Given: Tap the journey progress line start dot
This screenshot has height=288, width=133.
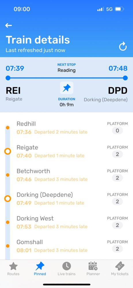Looking at the screenshot, I should point(8,78).
